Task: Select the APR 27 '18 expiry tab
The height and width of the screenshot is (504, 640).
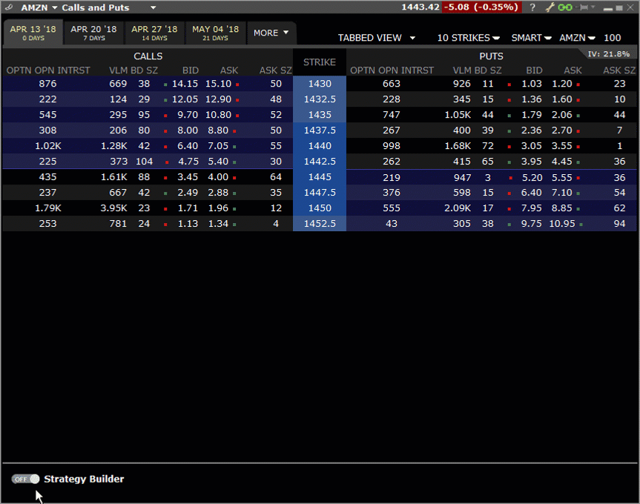Action: [154, 33]
